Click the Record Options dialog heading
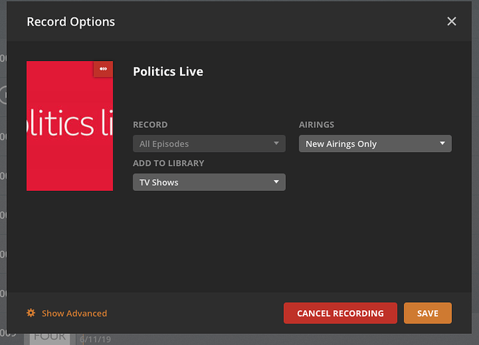 pyautogui.click(x=71, y=22)
